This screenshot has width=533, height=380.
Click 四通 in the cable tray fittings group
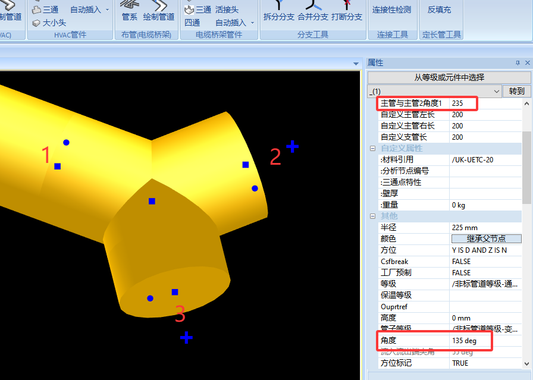pyautogui.click(x=192, y=23)
